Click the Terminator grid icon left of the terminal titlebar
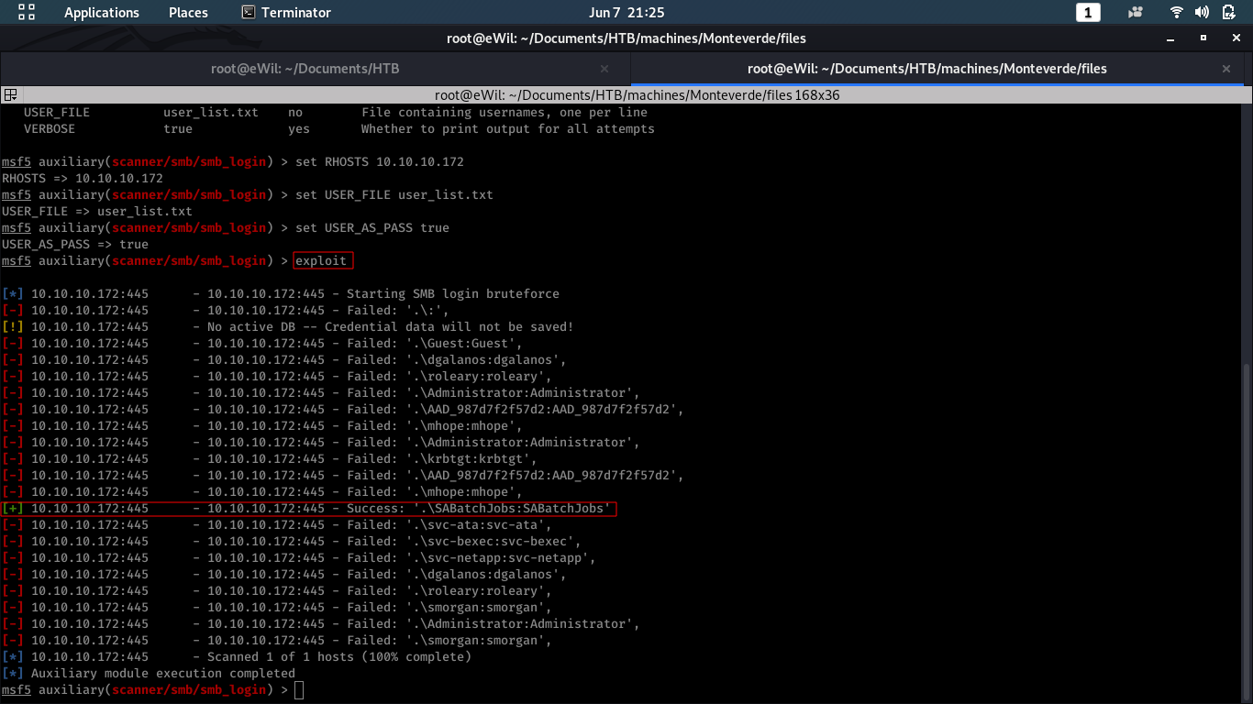The width and height of the screenshot is (1253, 704). (10, 94)
